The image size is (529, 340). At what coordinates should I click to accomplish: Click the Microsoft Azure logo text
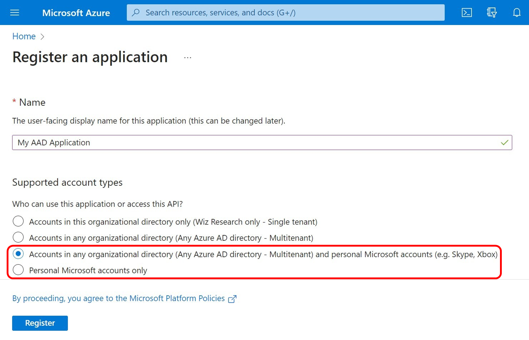click(x=76, y=13)
